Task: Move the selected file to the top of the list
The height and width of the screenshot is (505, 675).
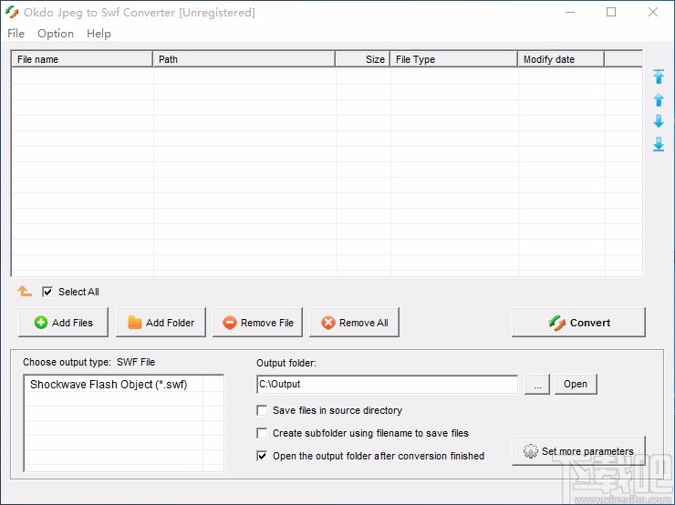Action: pyautogui.click(x=659, y=77)
